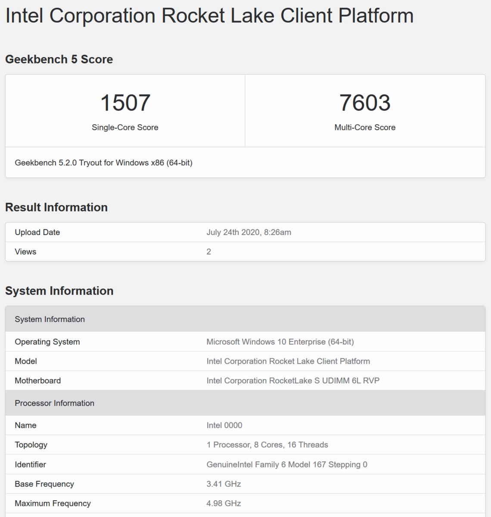The width and height of the screenshot is (491, 517).
Task: Select the RocketLake S UDIMM 6L RVP value
Action: (x=293, y=381)
